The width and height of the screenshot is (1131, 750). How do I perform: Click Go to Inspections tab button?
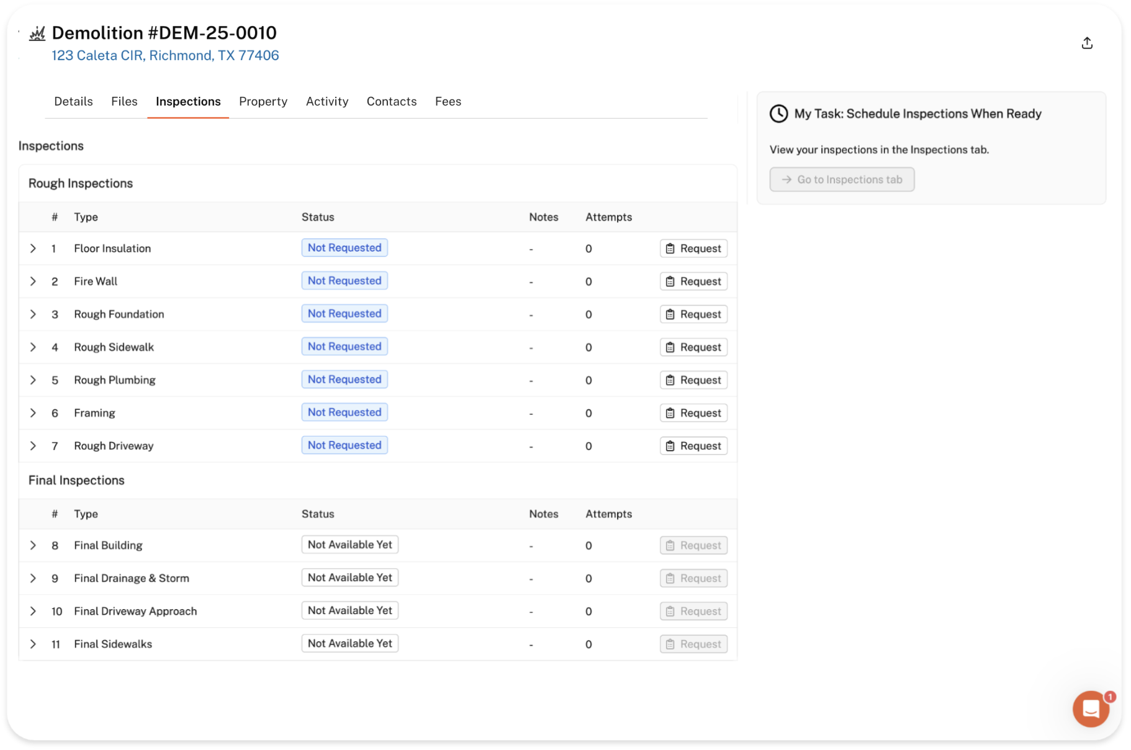pyautogui.click(x=841, y=179)
